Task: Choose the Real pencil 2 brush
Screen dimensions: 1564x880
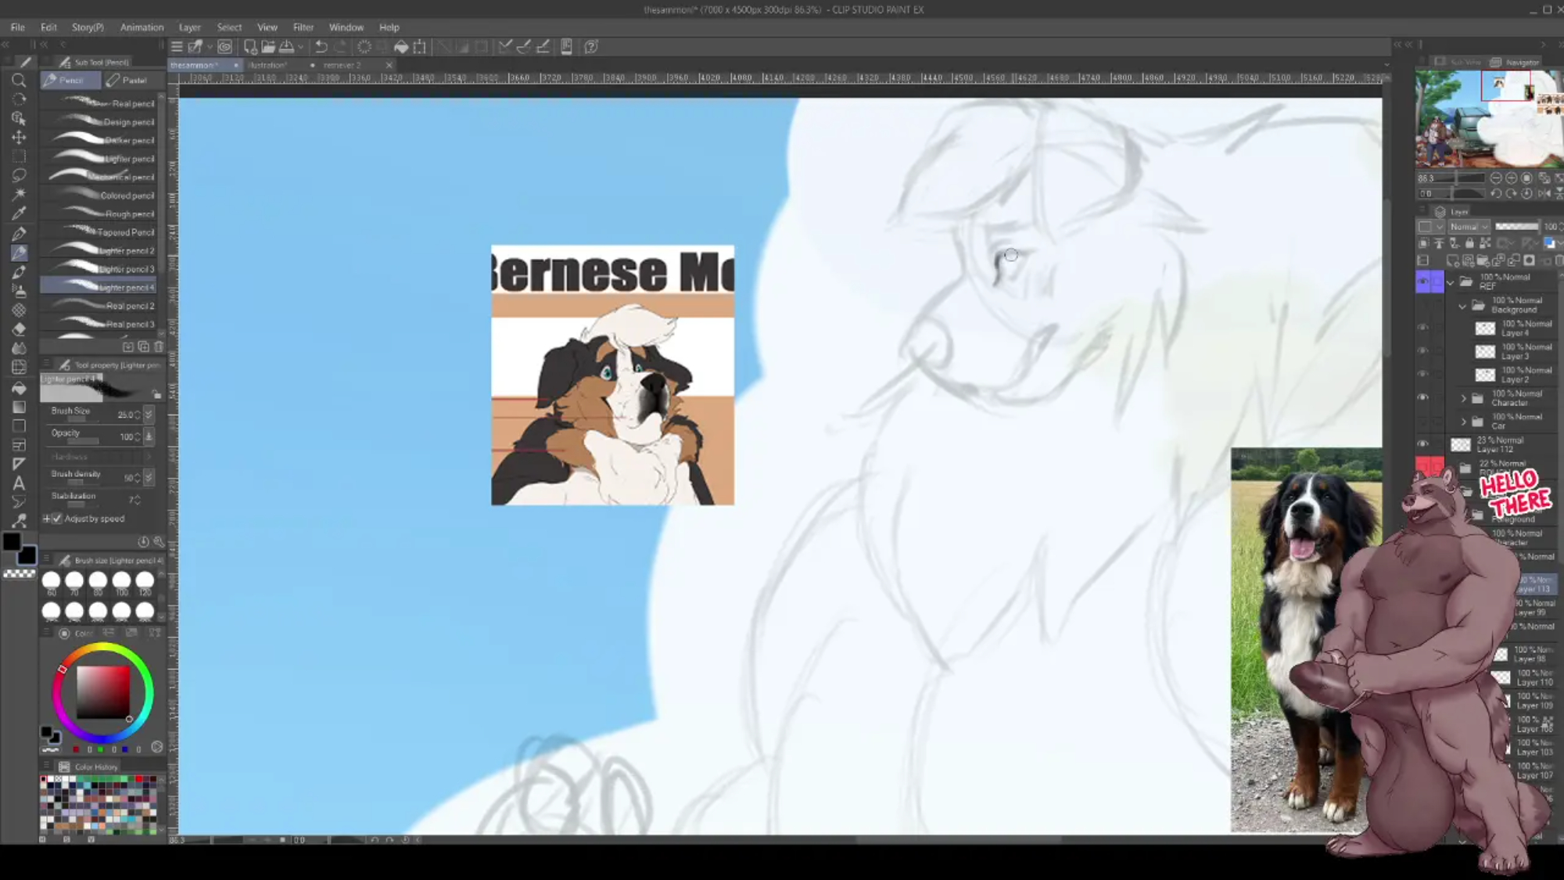Action: (x=100, y=306)
